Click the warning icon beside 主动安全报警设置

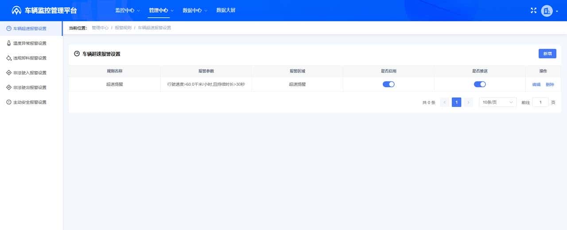pos(9,102)
